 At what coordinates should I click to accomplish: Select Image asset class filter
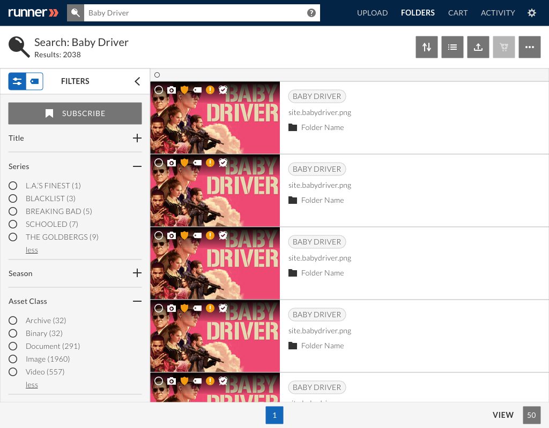tap(13, 359)
